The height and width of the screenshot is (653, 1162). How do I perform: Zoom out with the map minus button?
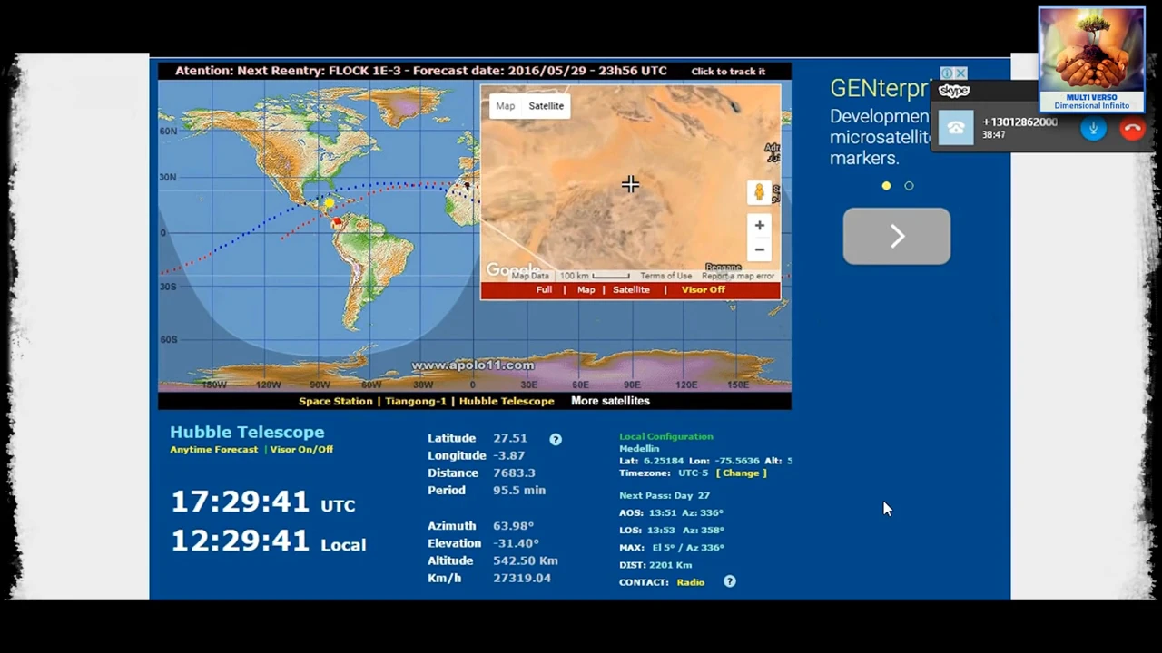(760, 249)
